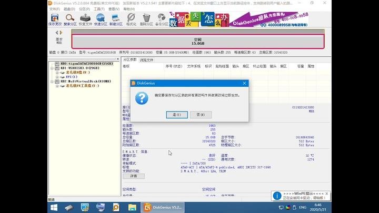Start the 快速分区 quick partition tool
The width and height of the screenshot is (379, 213).
101,19
